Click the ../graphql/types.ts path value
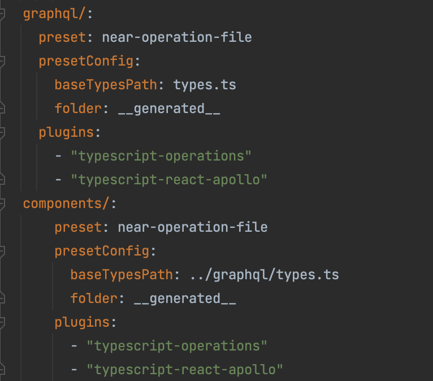The height and width of the screenshot is (381, 433). coord(259,275)
